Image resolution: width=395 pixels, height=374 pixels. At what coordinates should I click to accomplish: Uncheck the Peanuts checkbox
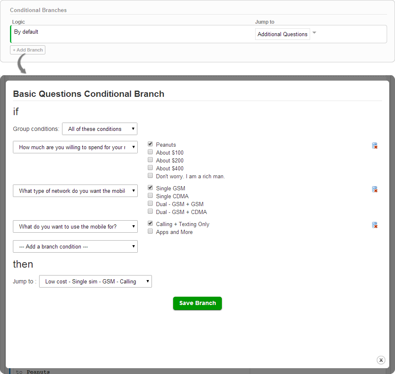[x=150, y=144]
